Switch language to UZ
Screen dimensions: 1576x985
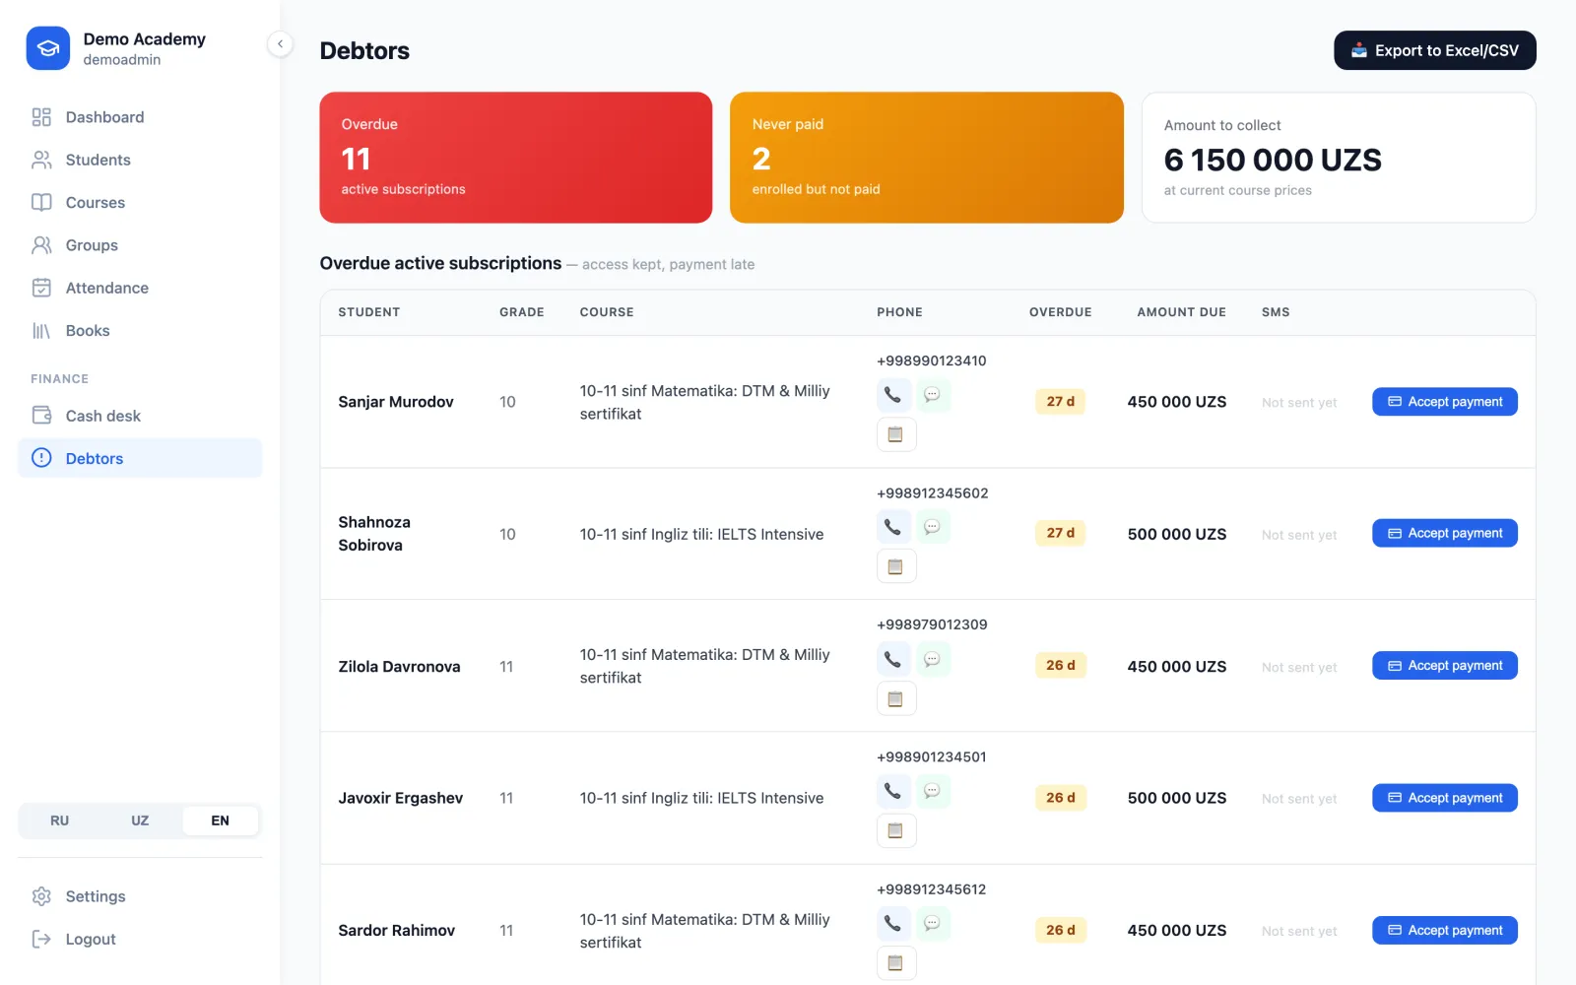(140, 821)
